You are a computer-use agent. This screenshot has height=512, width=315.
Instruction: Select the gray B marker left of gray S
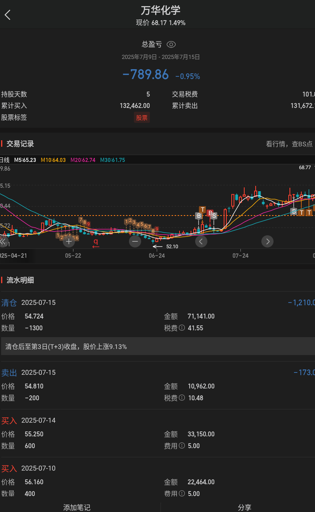(199, 216)
